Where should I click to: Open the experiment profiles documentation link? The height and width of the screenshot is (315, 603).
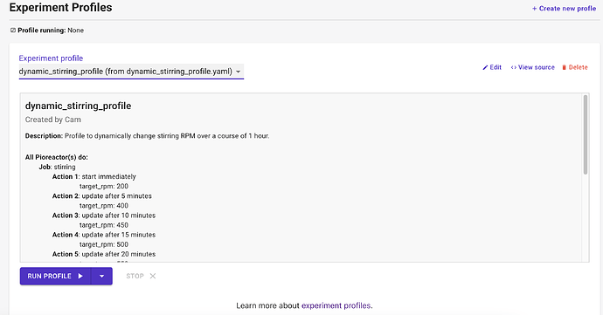pyautogui.click(x=336, y=305)
